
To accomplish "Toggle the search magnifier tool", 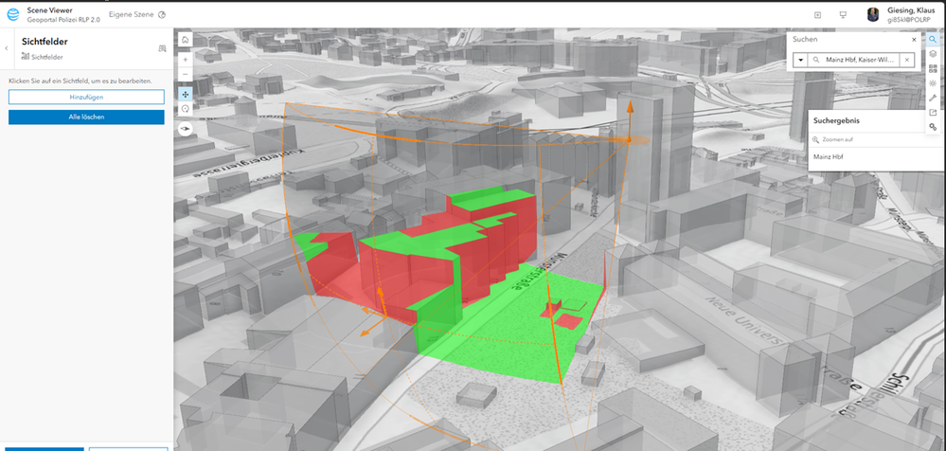I will pyautogui.click(x=933, y=39).
